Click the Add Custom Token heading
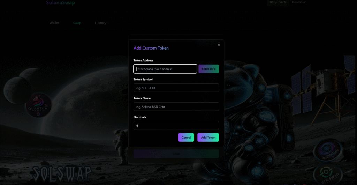 click(x=151, y=48)
